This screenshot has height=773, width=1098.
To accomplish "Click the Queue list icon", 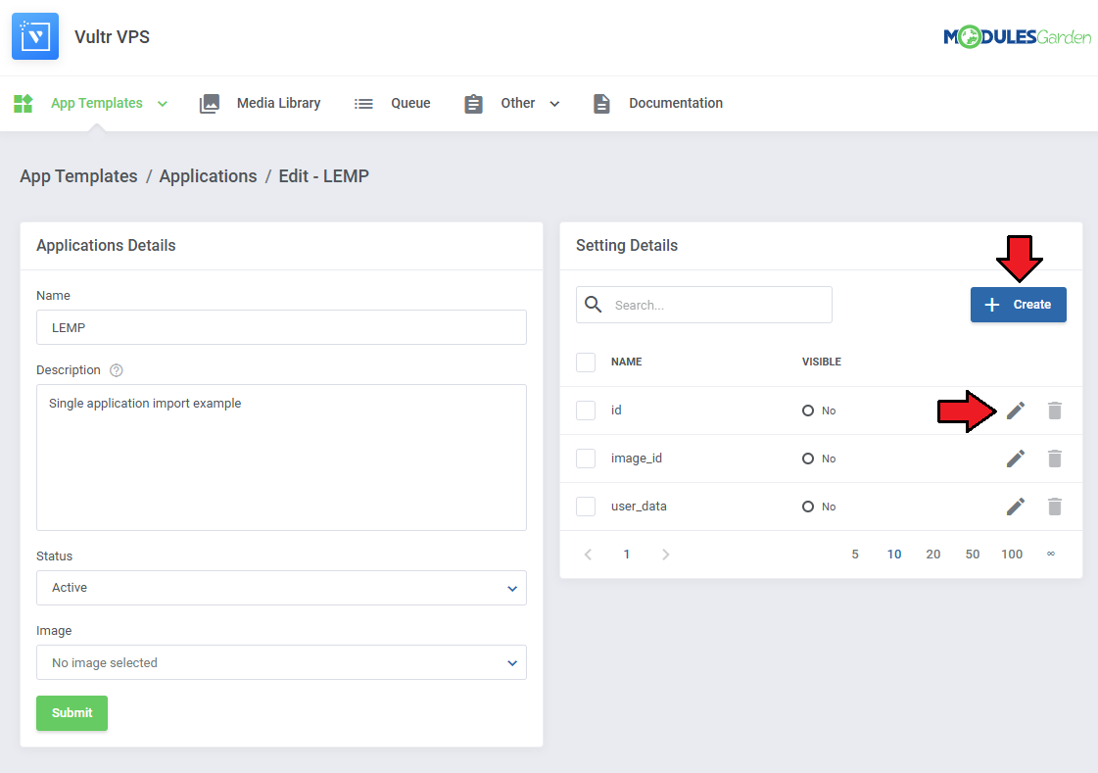I will pos(363,104).
